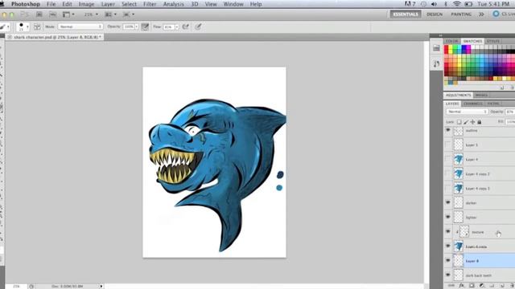Create new fill or adjustment layer icon

[x=481, y=286]
